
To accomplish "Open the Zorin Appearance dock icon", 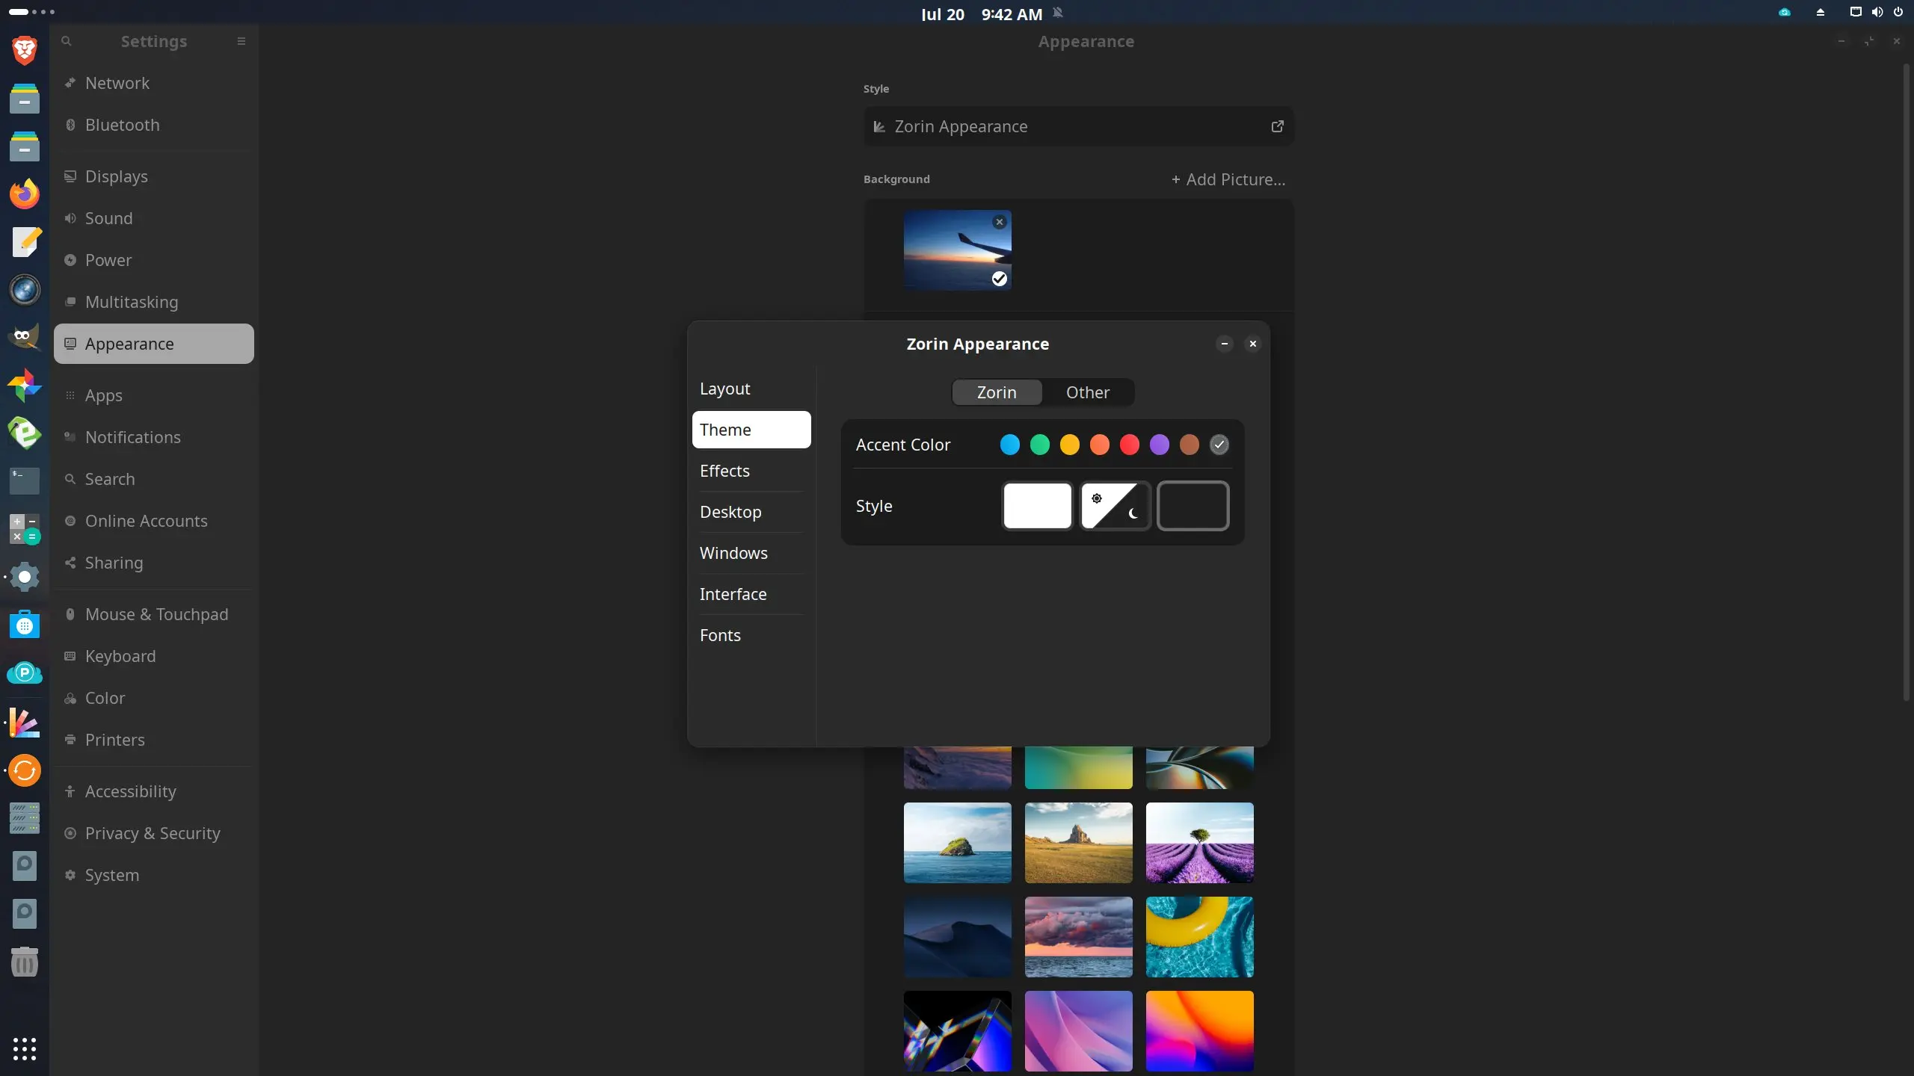I will click(x=25, y=723).
